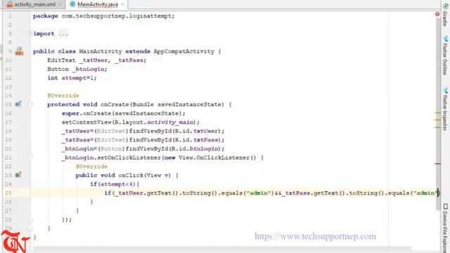Click on _btnLogin.setOnClickListener call
Viewport: 450px width, 253px height.
[162, 157]
